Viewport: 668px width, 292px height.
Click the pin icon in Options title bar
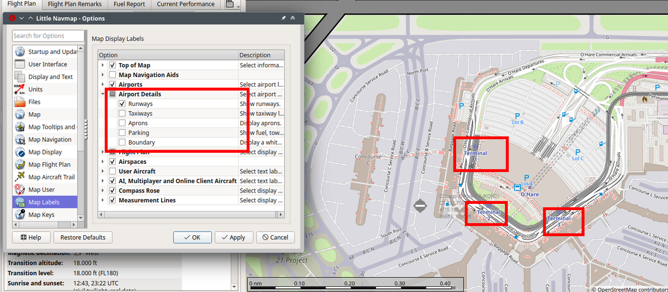click(284, 18)
